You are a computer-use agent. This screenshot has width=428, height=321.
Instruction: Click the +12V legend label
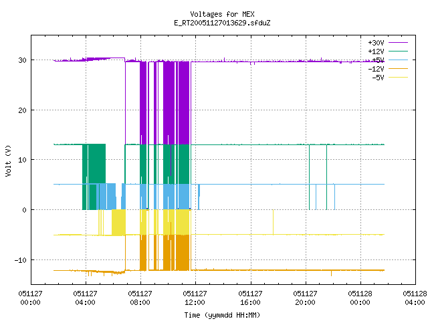click(x=376, y=51)
